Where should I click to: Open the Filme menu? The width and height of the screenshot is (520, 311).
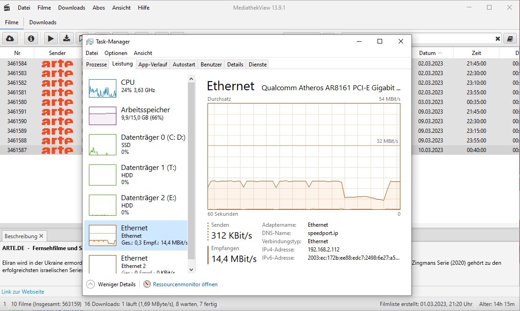[x=44, y=8]
